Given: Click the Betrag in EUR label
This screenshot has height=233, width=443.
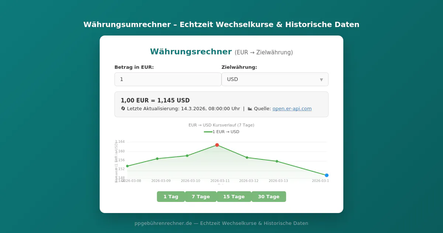Looking at the screenshot, I should [134, 67].
